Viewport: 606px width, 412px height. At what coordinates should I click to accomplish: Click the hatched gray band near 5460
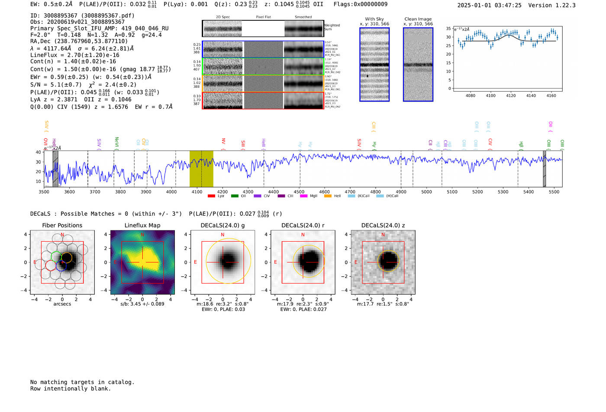click(x=545, y=169)
